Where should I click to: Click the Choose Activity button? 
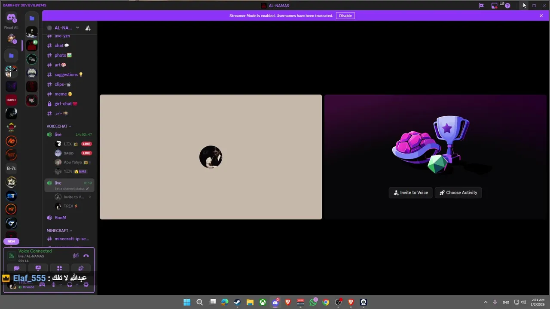pyautogui.click(x=458, y=193)
